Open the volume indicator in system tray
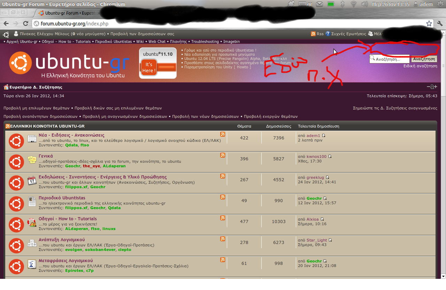This screenshot has height=290, width=446. 364,4
